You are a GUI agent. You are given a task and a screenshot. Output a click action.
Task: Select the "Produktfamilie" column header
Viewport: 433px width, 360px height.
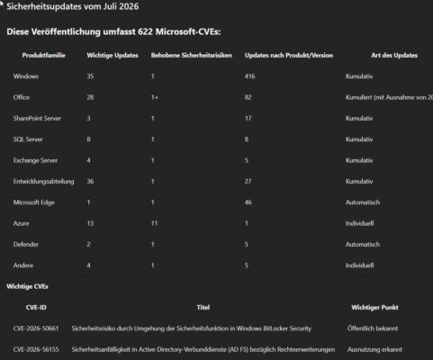tap(43, 55)
